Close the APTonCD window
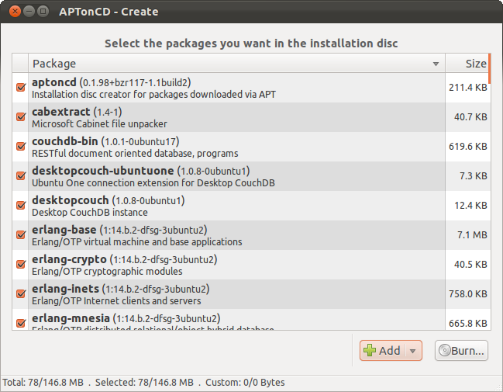503x392 pixels. pos(15,12)
